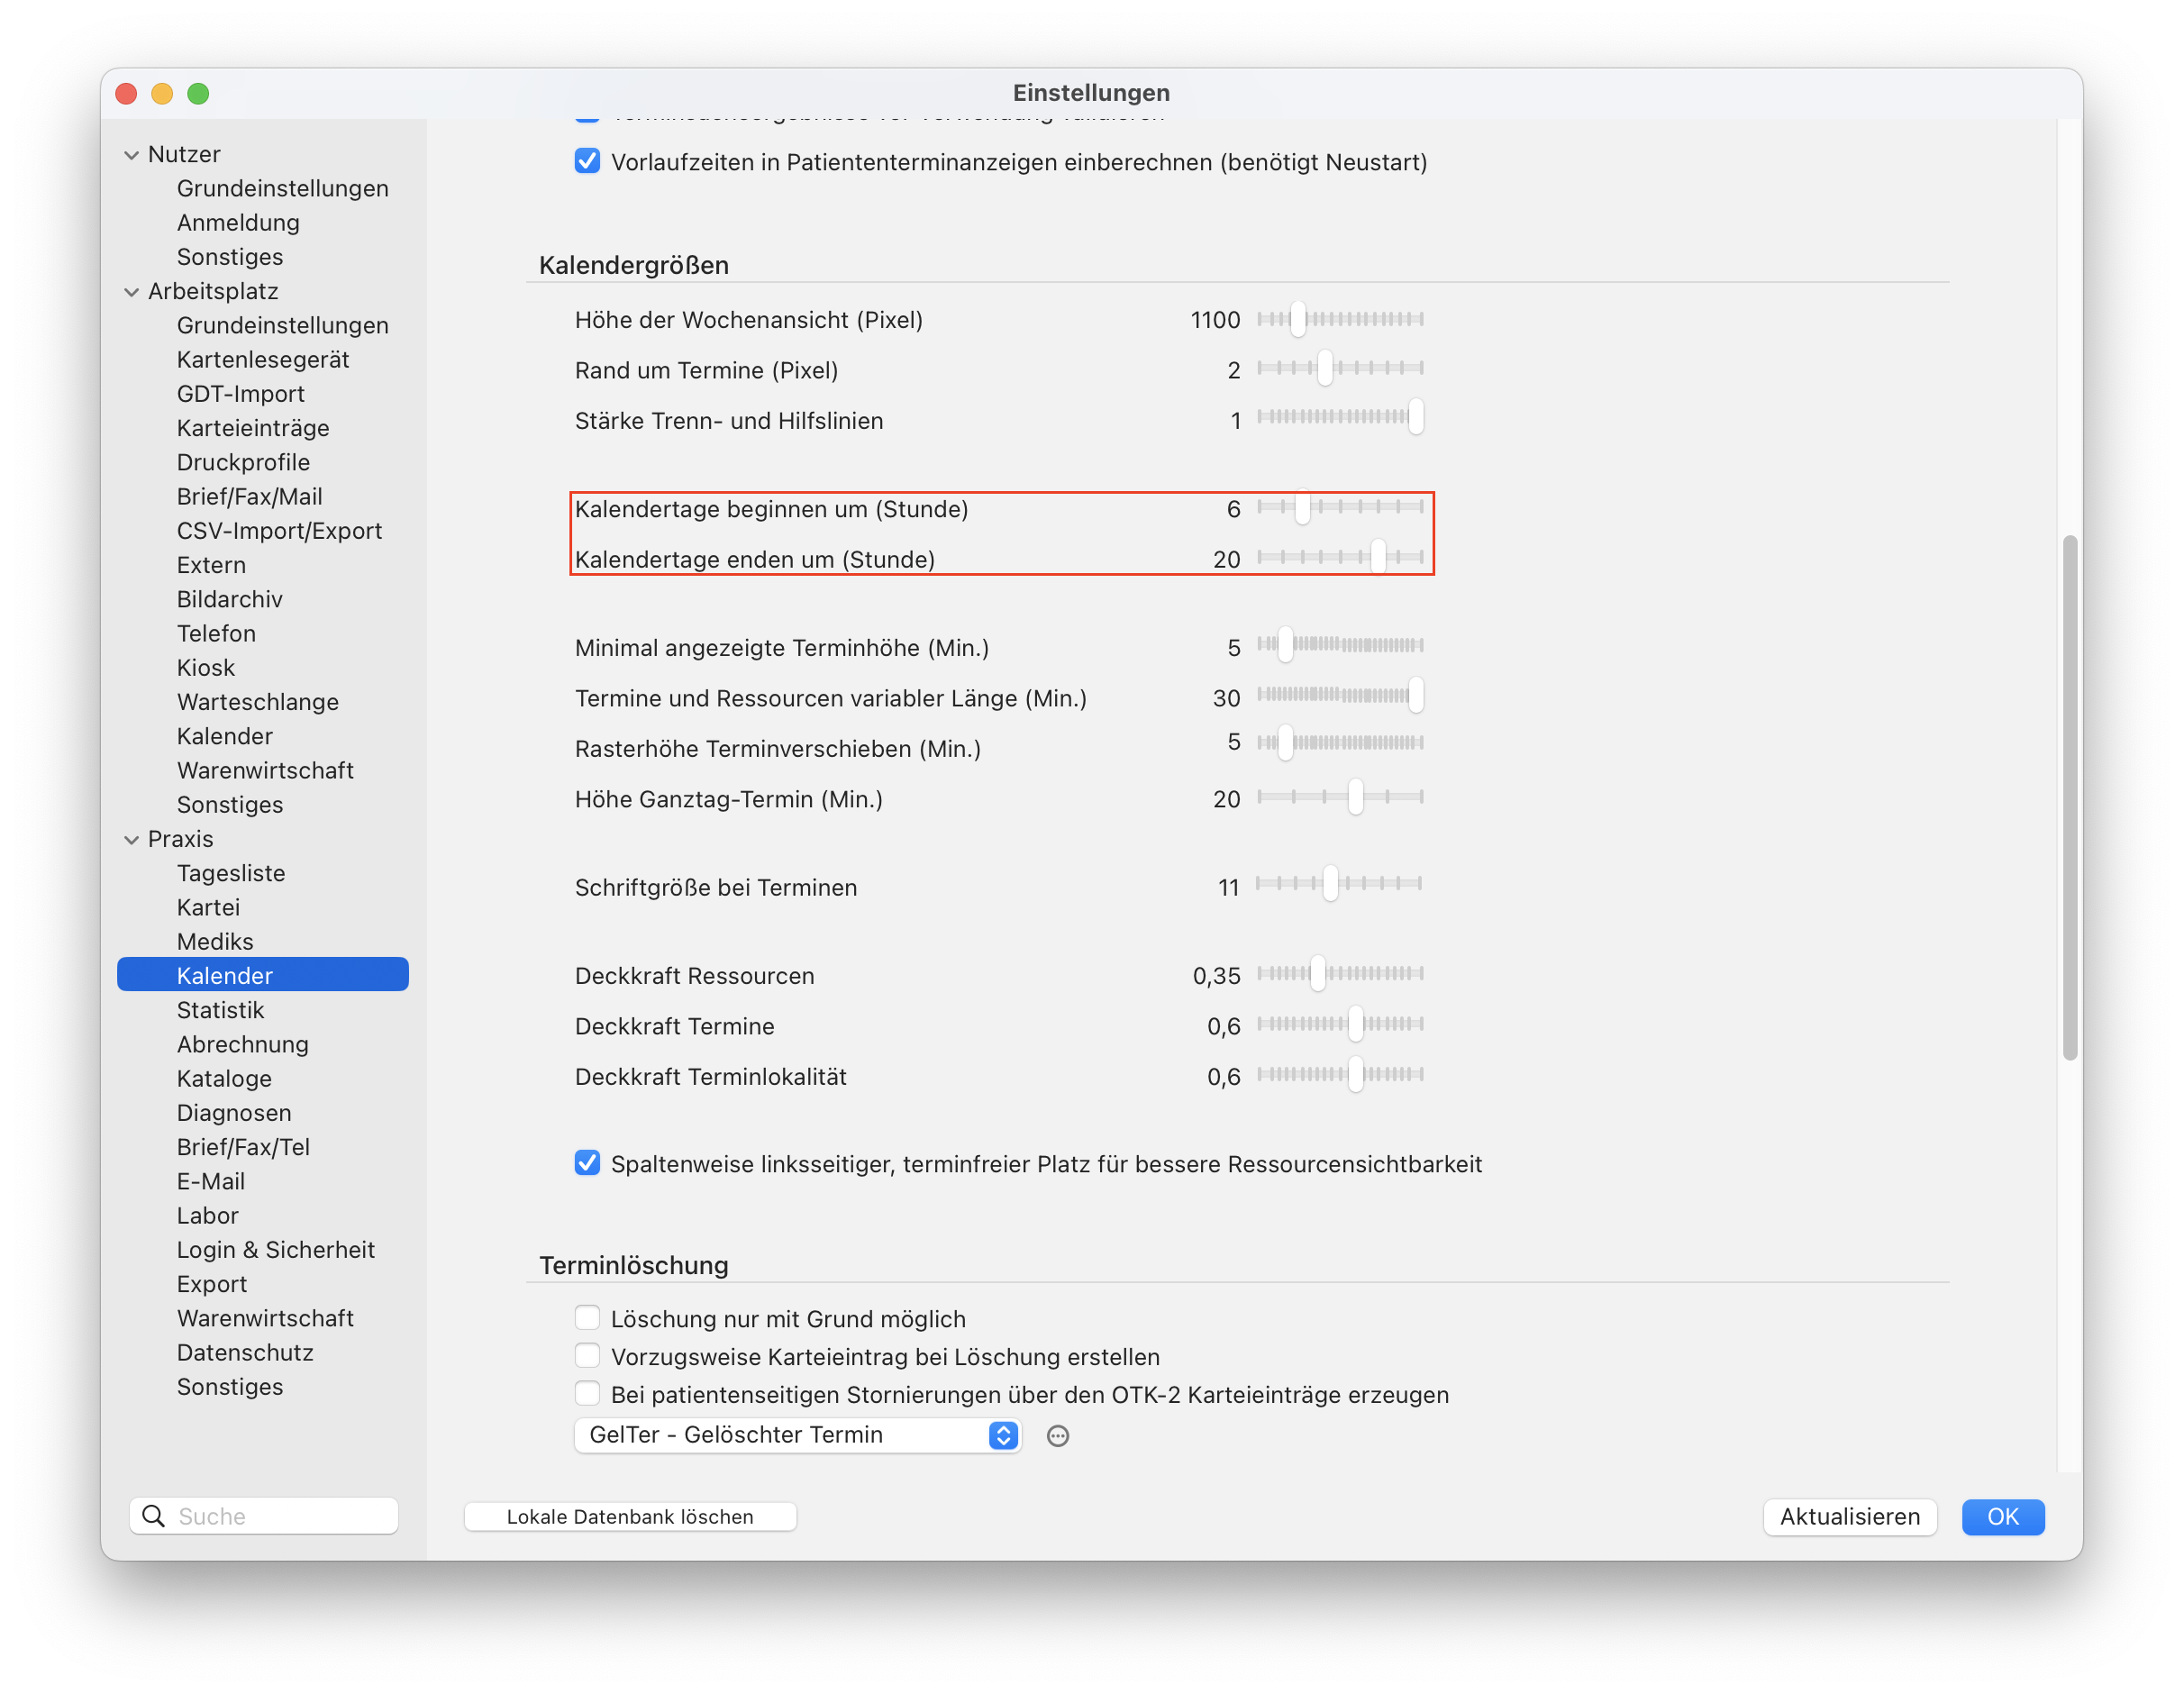Image resolution: width=2184 pixels, height=1694 pixels.
Task: Collapse the Praxis tree section
Action: pyautogui.click(x=131, y=840)
